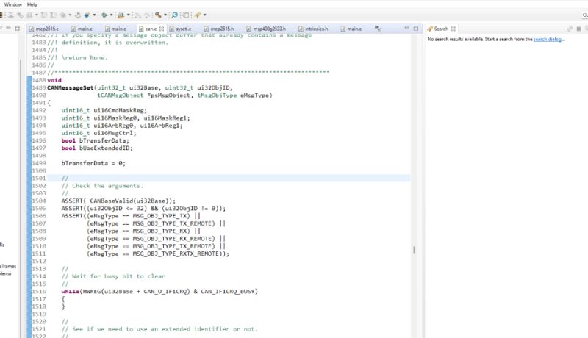Open the hammer build dropdown arrow
Viewport: 588px width, 338px height.
165,15
